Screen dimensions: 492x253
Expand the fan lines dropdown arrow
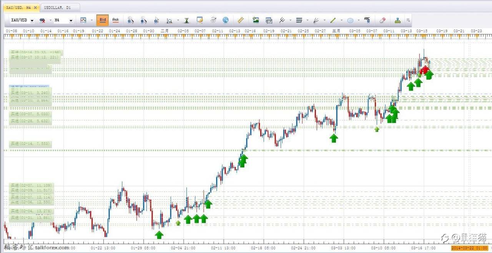pyautogui.click(x=325, y=20)
